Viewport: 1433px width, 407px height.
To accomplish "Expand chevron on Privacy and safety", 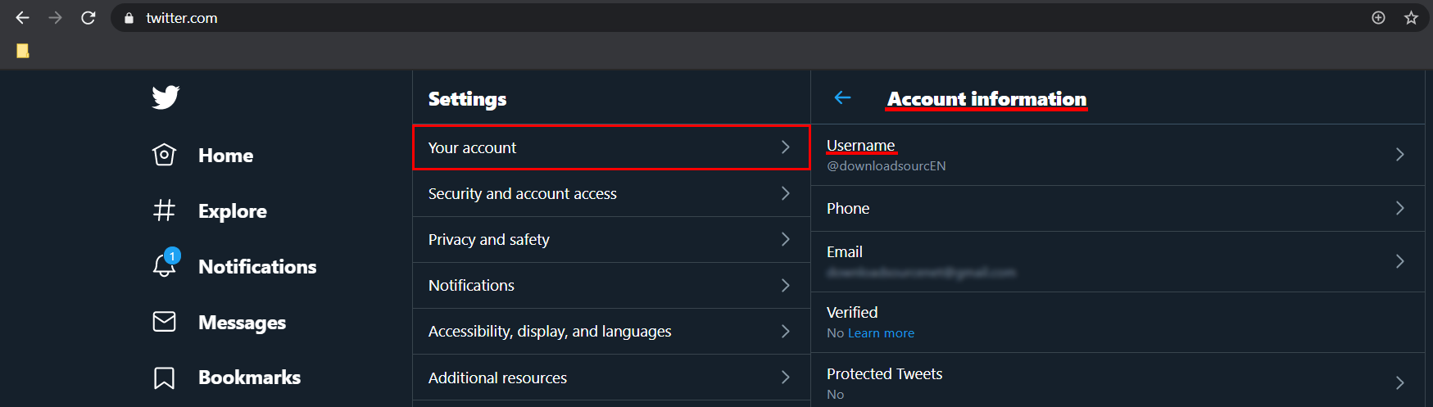I will click(x=785, y=239).
